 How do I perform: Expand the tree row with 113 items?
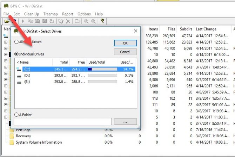(6, 98)
